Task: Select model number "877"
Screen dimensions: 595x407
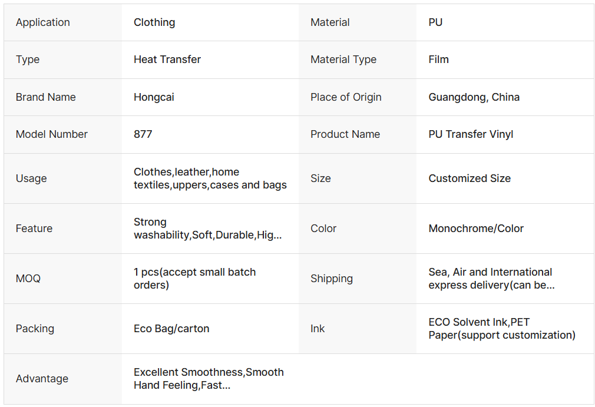Action: tap(143, 134)
